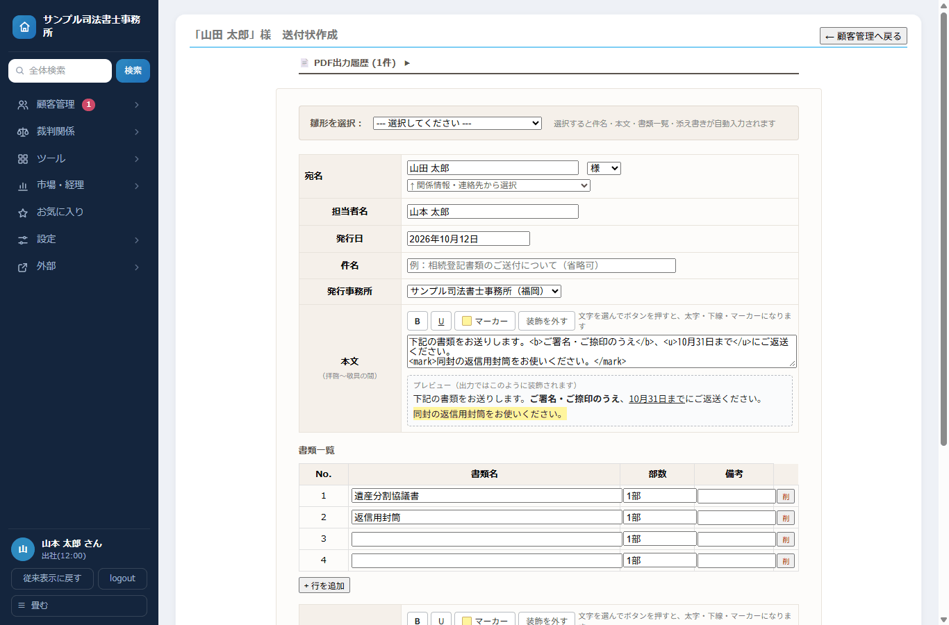The width and height of the screenshot is (949, 625).
Task: Expand the 顧客管理 chevron arrow
Action: [137, 105]
